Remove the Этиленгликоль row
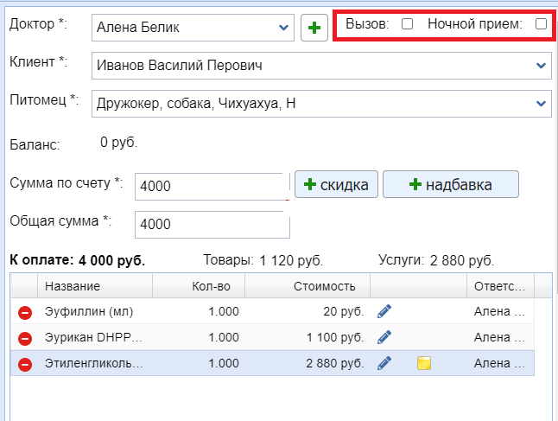This screenshot has width=558, height=421. tap(25, 364)
